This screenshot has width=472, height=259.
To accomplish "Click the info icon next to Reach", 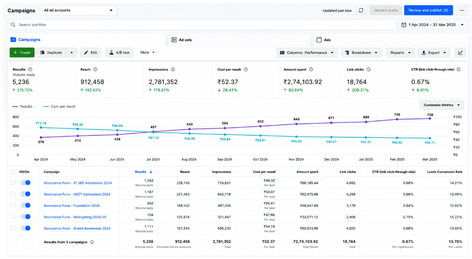I will coord(95,69).
